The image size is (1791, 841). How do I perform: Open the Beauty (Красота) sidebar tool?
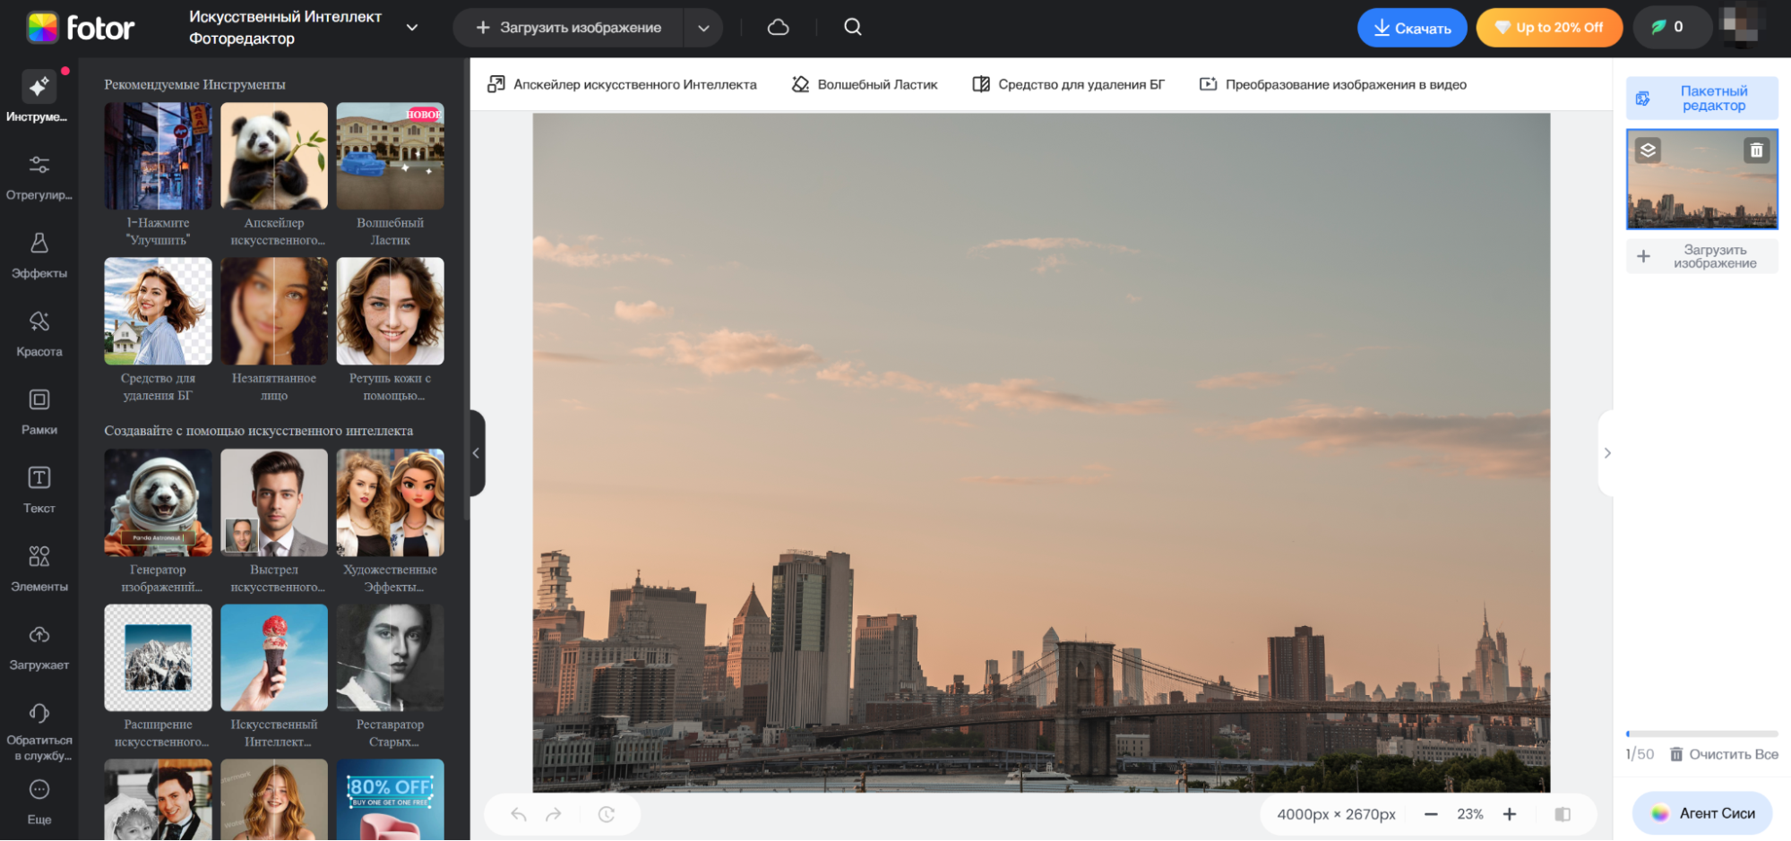[x=39, y=332]
